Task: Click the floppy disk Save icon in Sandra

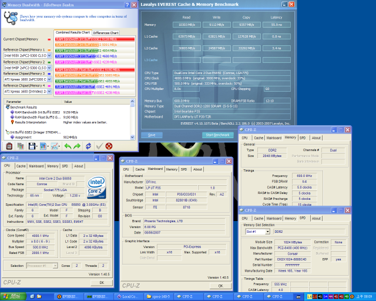Action: click(32, 146)
